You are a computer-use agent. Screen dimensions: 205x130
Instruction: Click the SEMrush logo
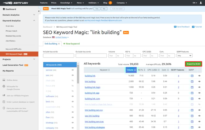tap(15, 3)
